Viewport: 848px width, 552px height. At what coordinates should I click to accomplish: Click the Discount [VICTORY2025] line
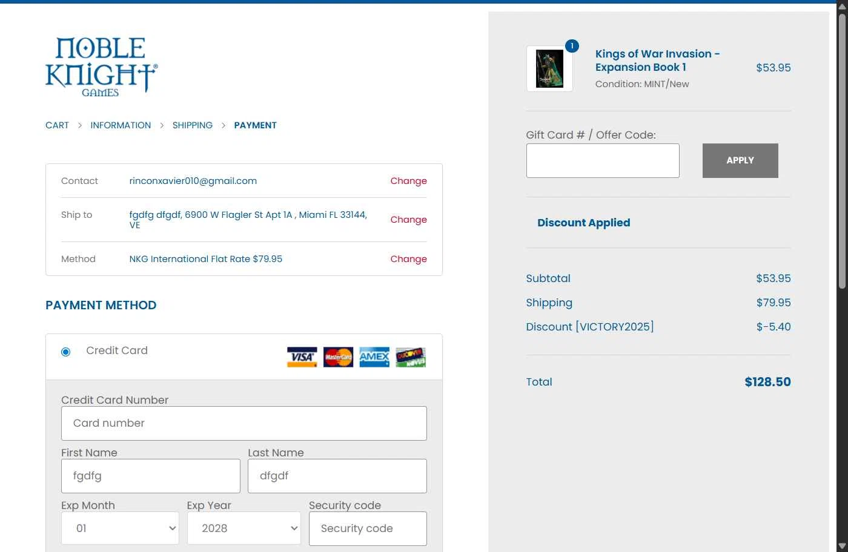coord(590,327)
